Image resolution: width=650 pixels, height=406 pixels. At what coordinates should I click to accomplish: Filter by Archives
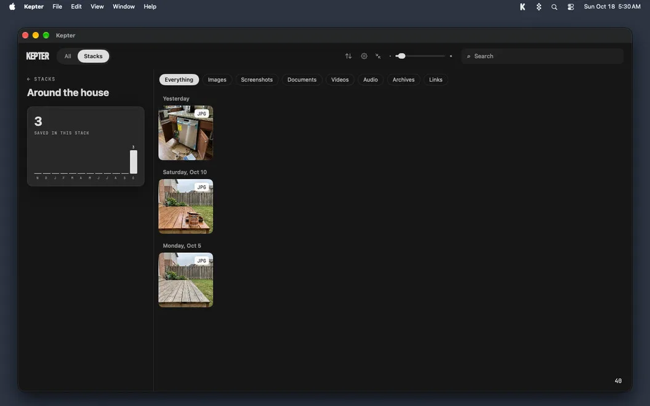[404, 79]
